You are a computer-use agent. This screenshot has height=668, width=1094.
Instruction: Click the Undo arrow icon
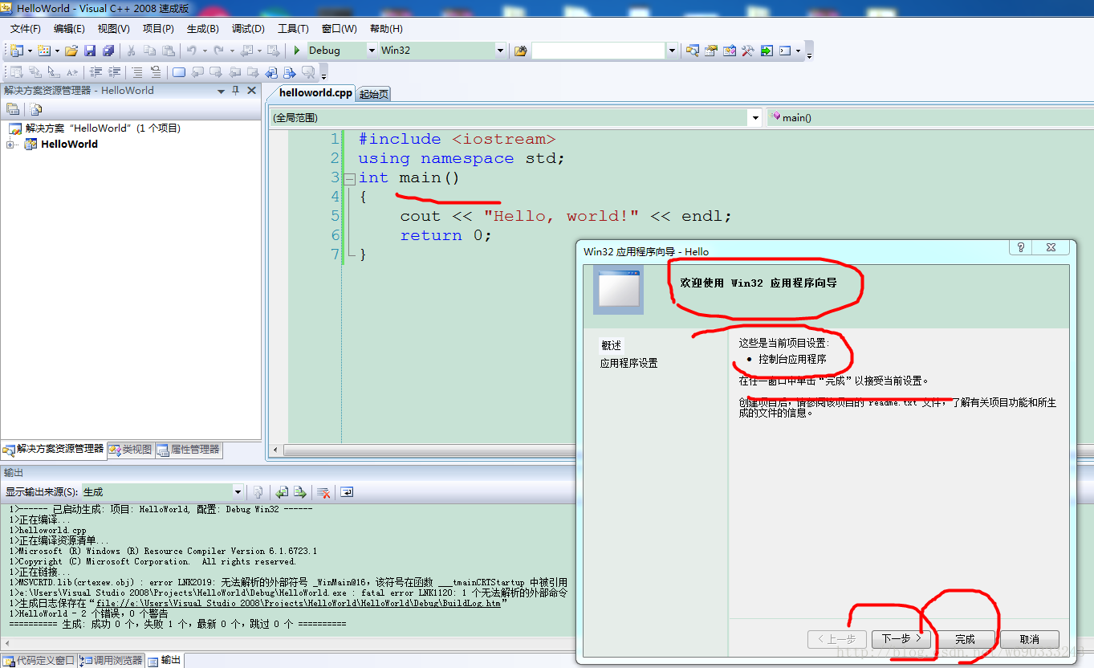tap(192, 51)
